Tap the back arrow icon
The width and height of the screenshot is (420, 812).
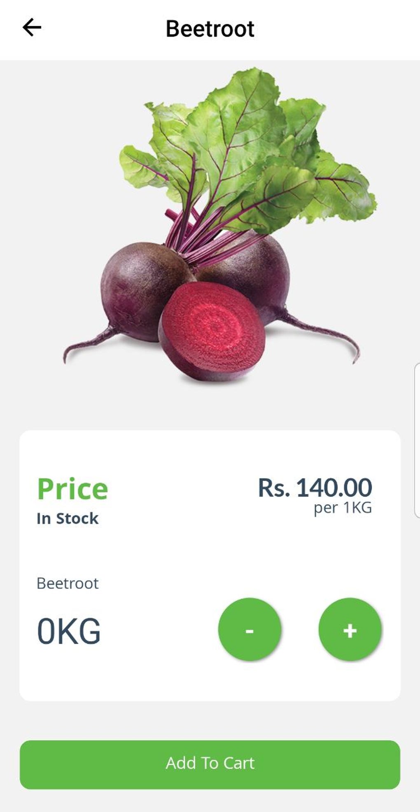tap(32, 28)
